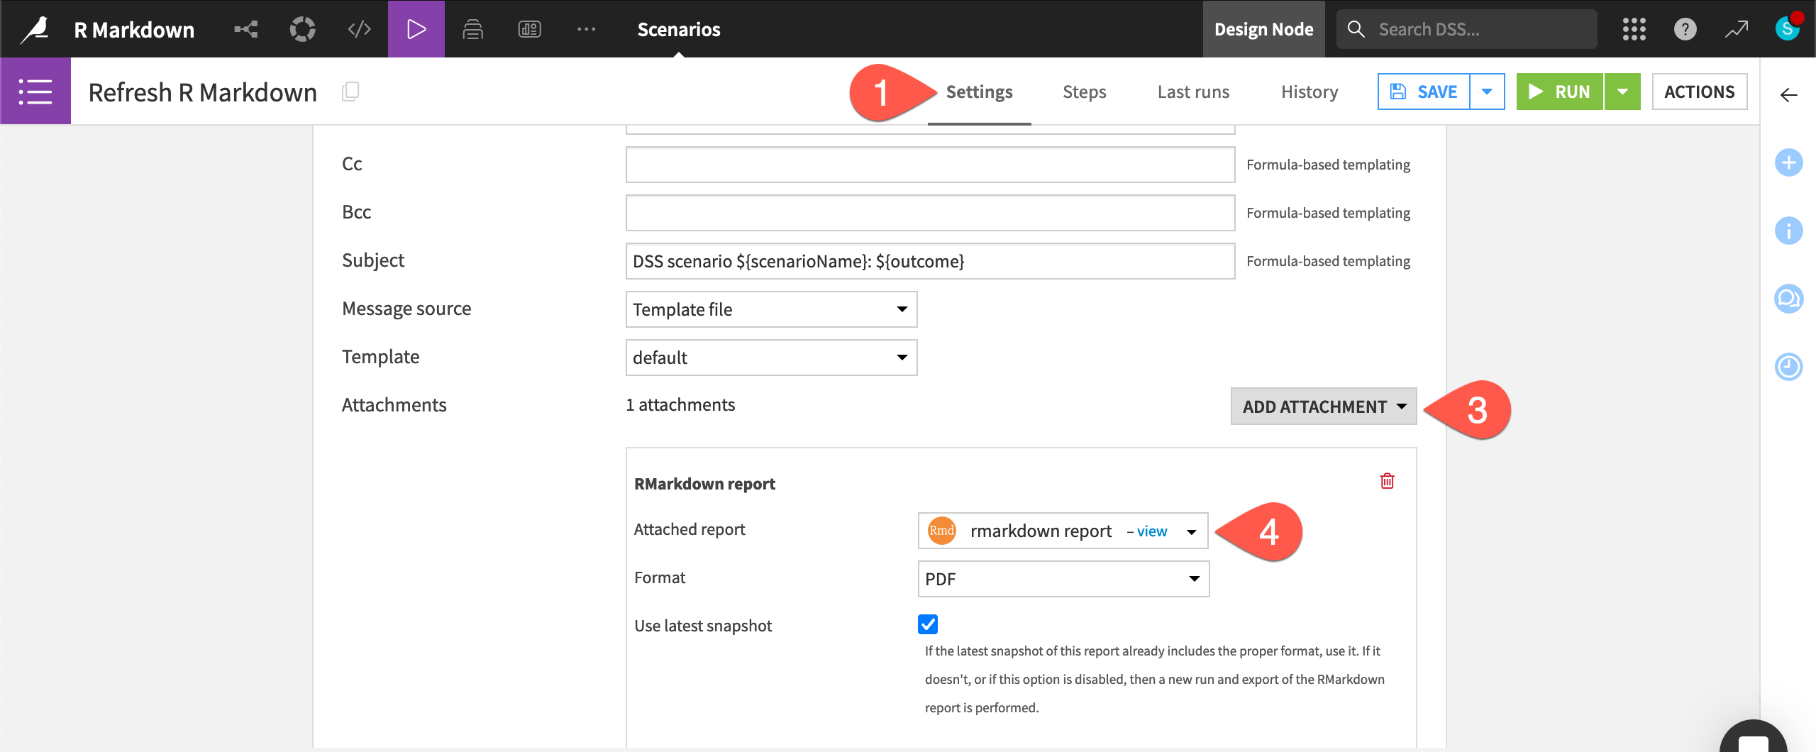This screenshot has height=752, width=1816.
Task: Switch to the Steps tab
Action: (x=1084, y=92)
